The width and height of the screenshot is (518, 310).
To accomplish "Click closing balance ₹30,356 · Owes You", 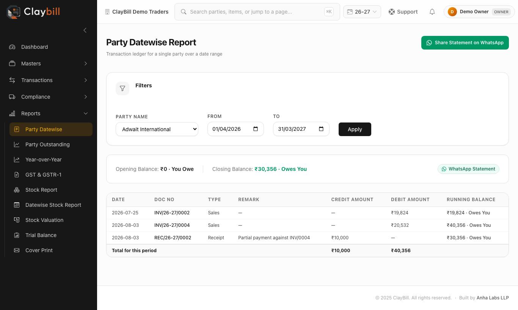I will [x=281, y=169].
